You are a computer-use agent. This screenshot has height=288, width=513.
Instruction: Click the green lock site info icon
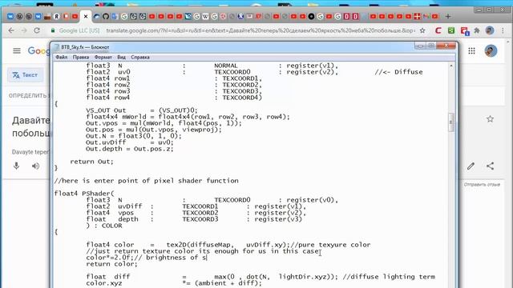pos(53,30)
